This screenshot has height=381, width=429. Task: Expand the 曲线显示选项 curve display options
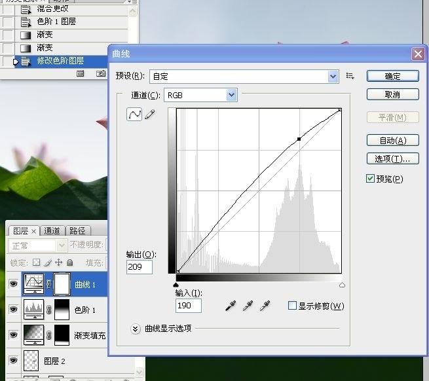136,329
